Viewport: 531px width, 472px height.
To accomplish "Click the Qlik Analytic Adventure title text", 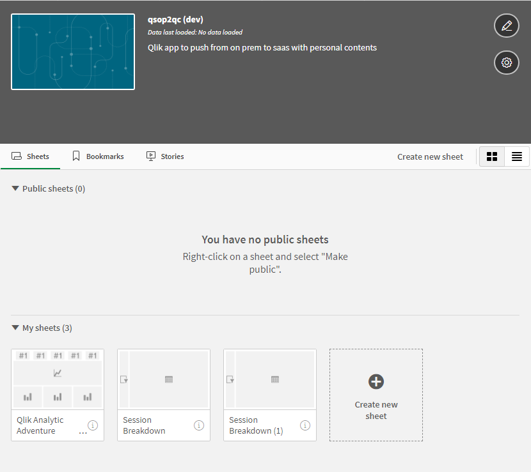I will pyautogui.click(x=40, y=425).
